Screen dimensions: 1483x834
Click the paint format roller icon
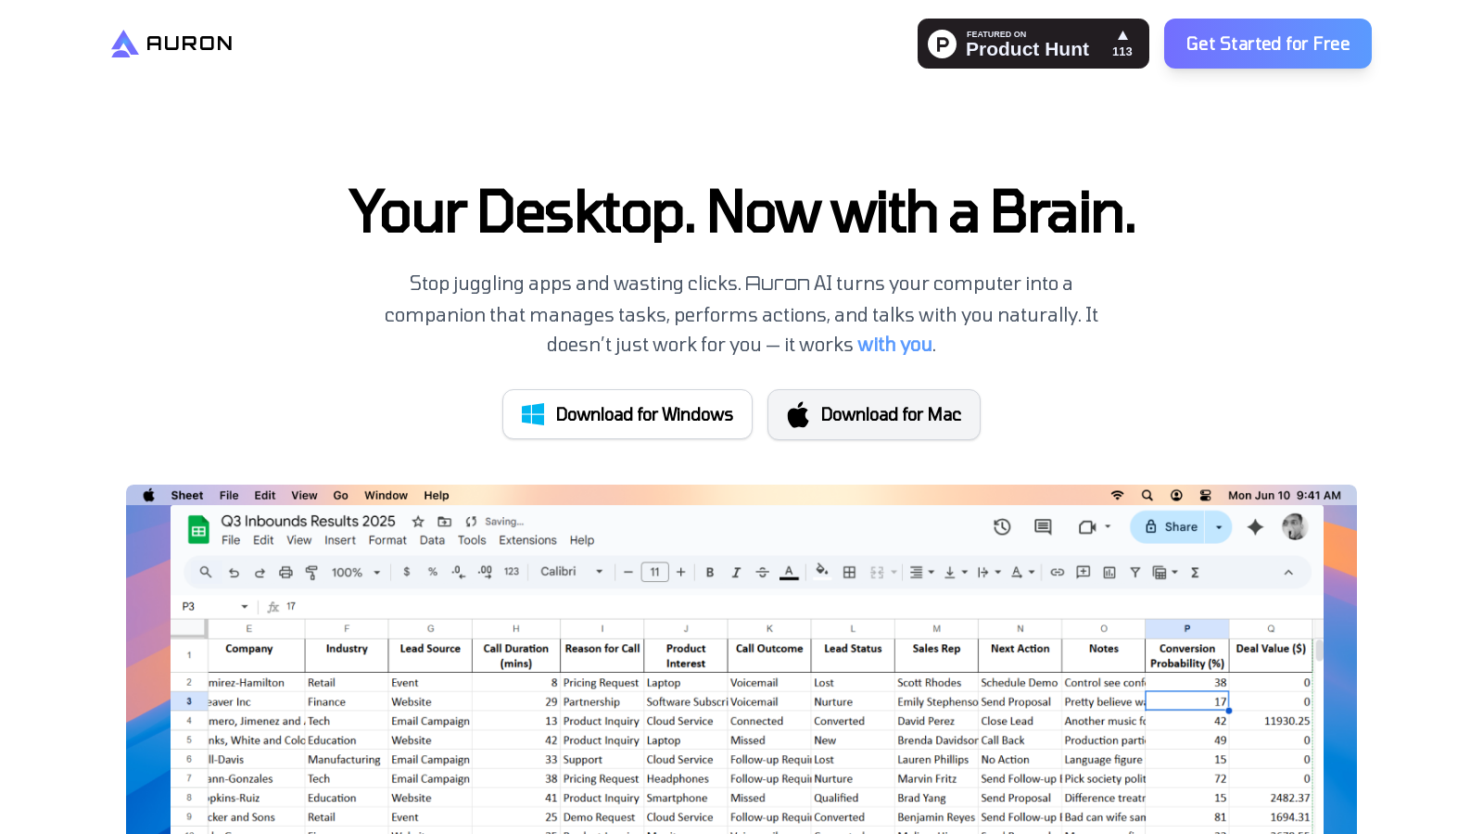(x=311, y=573)
